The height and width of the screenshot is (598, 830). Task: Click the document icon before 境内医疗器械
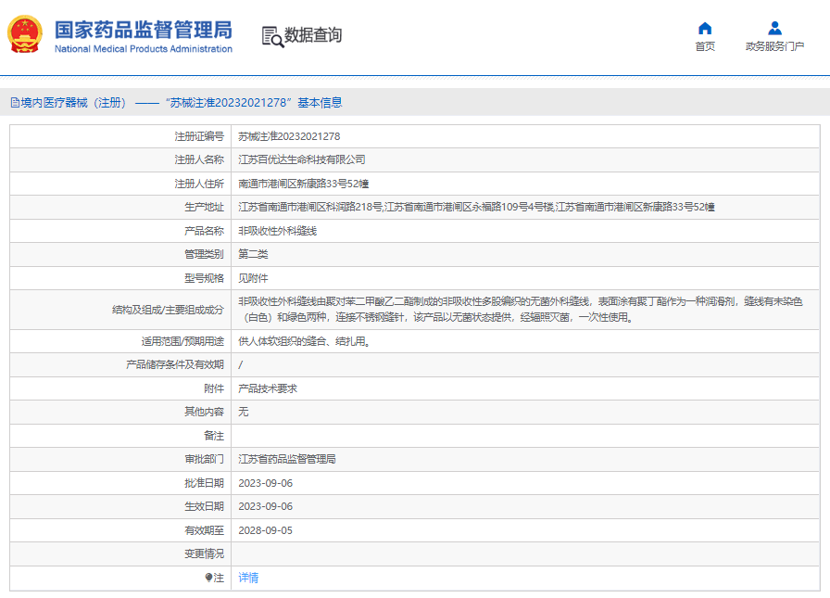[15, 103]
